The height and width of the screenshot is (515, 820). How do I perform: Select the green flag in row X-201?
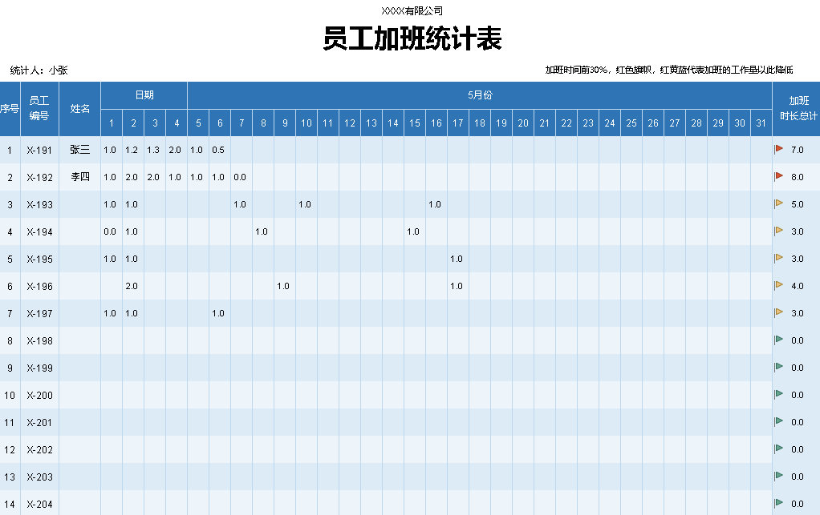pyautogui.click(x=778, y=421)
